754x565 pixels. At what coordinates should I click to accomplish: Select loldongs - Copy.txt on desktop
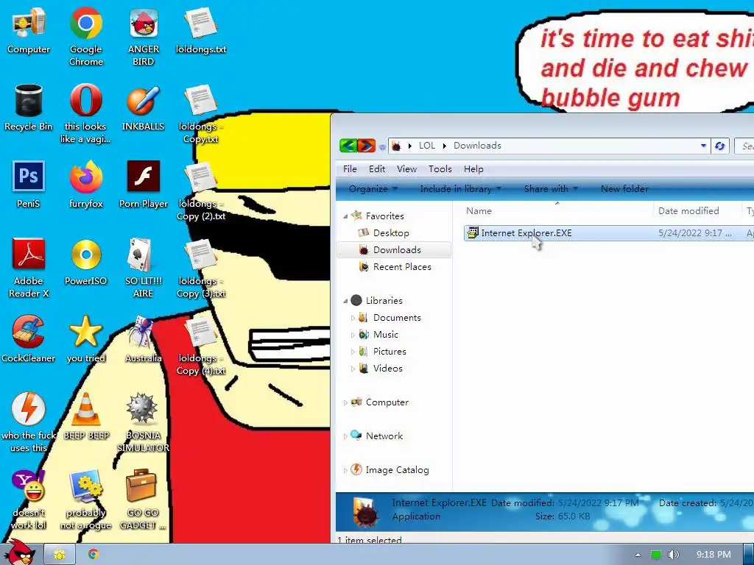pyautogui.click(x=201, y=113)
